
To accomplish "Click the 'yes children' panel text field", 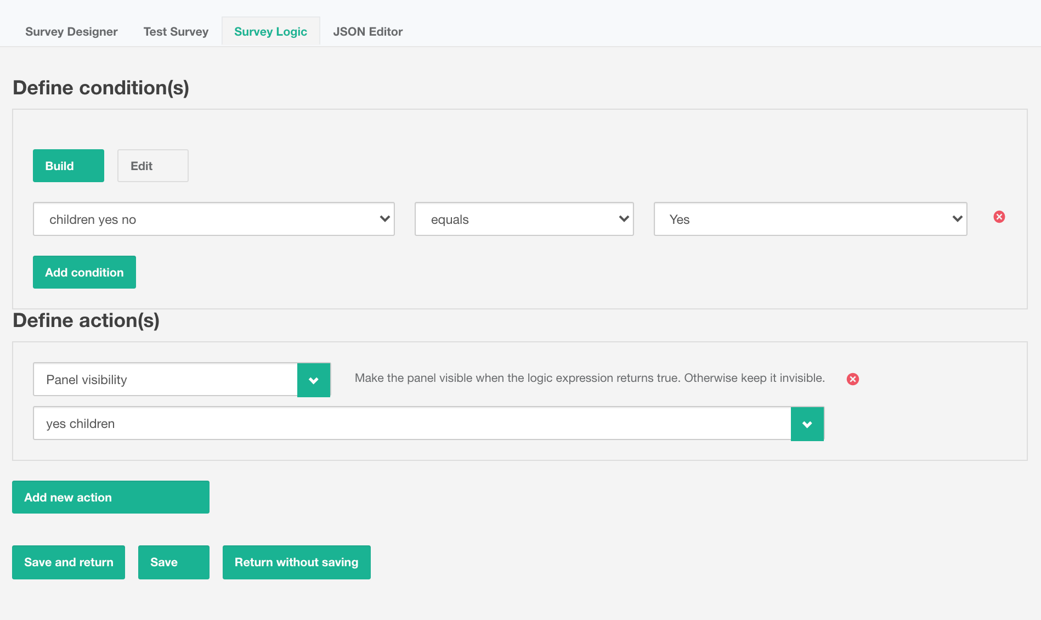I will [x=411, y=424].
